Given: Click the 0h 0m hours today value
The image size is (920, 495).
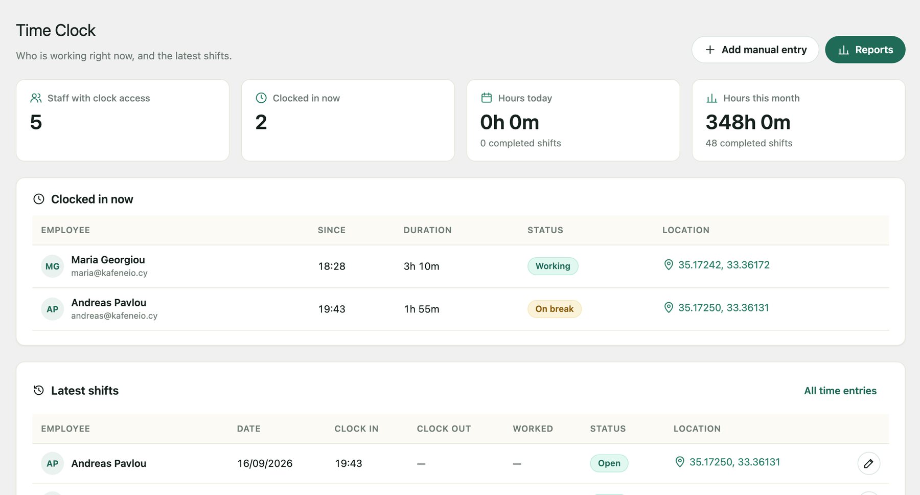Looking at the screenshot, I should click(x=510, y=123).
